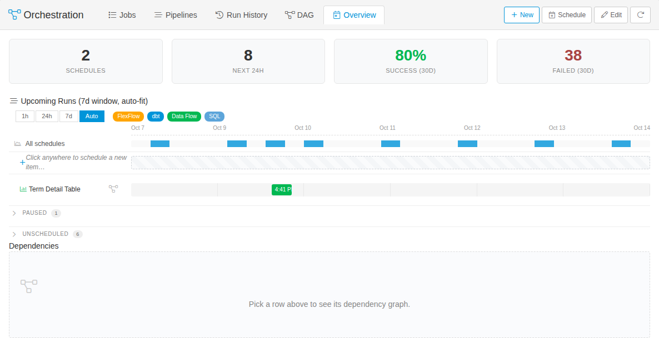Screen dimensions: 659x338
Task: Click the Unscheduled count badge 6
Action: tap(78, 234)
